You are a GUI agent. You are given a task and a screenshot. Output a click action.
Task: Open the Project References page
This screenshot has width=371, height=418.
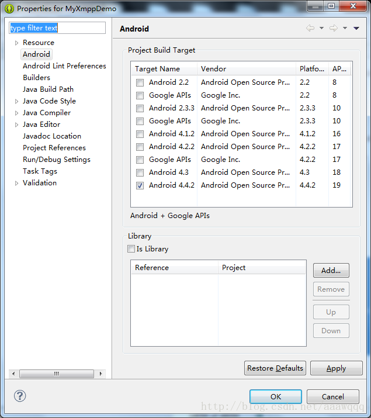click(x=54, y=148)
